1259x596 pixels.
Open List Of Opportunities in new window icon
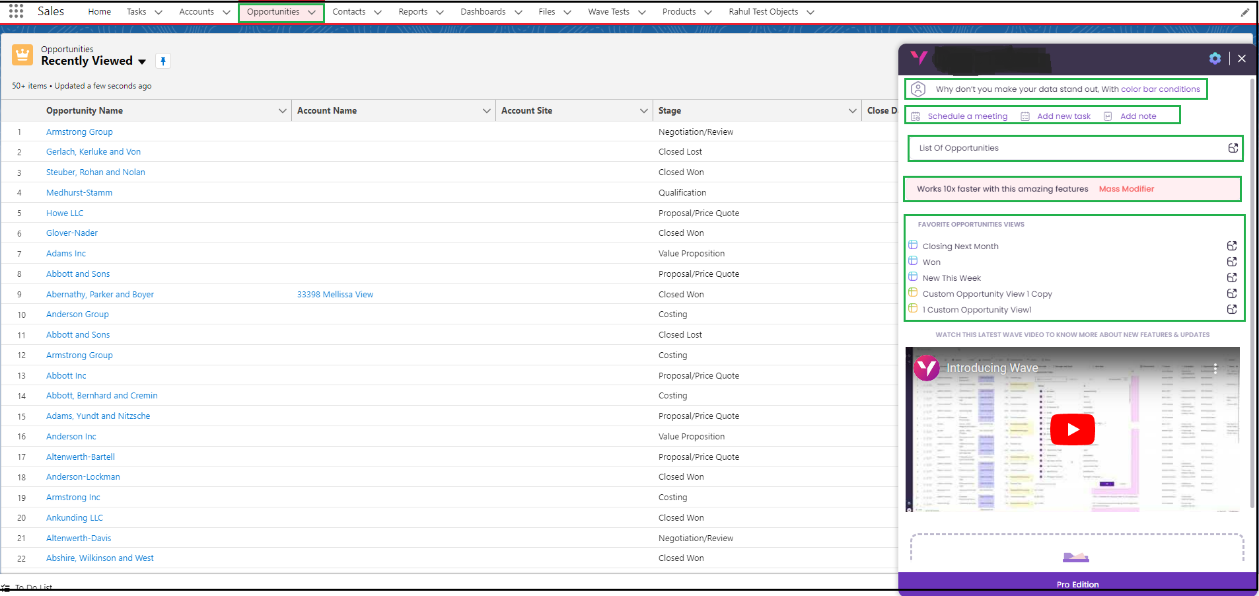click(x=1233, y=148)
